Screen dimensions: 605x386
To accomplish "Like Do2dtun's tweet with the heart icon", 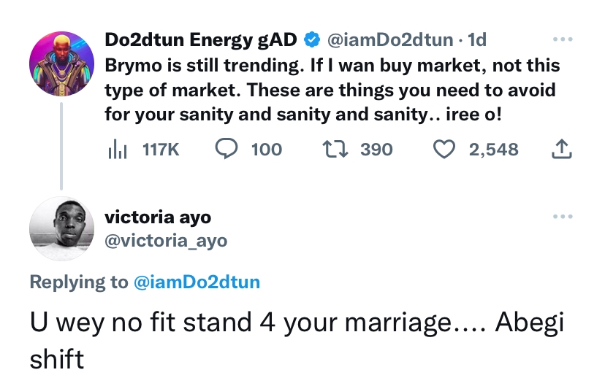I will coord(444,150).
